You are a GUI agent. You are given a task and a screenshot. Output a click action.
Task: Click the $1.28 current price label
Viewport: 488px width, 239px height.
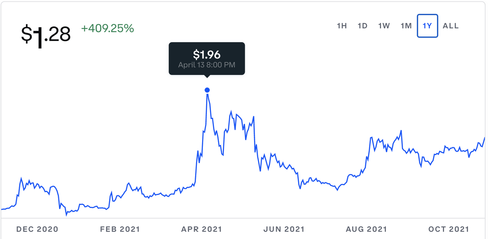[45, 32]
